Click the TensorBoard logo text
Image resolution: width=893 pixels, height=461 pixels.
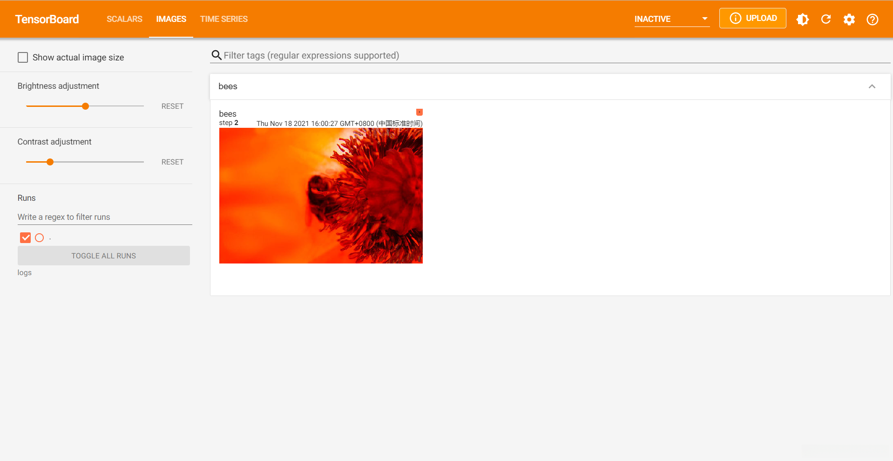pyautogui.click(x=47, y=19)
